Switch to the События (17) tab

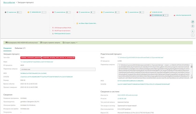point(20,48)
